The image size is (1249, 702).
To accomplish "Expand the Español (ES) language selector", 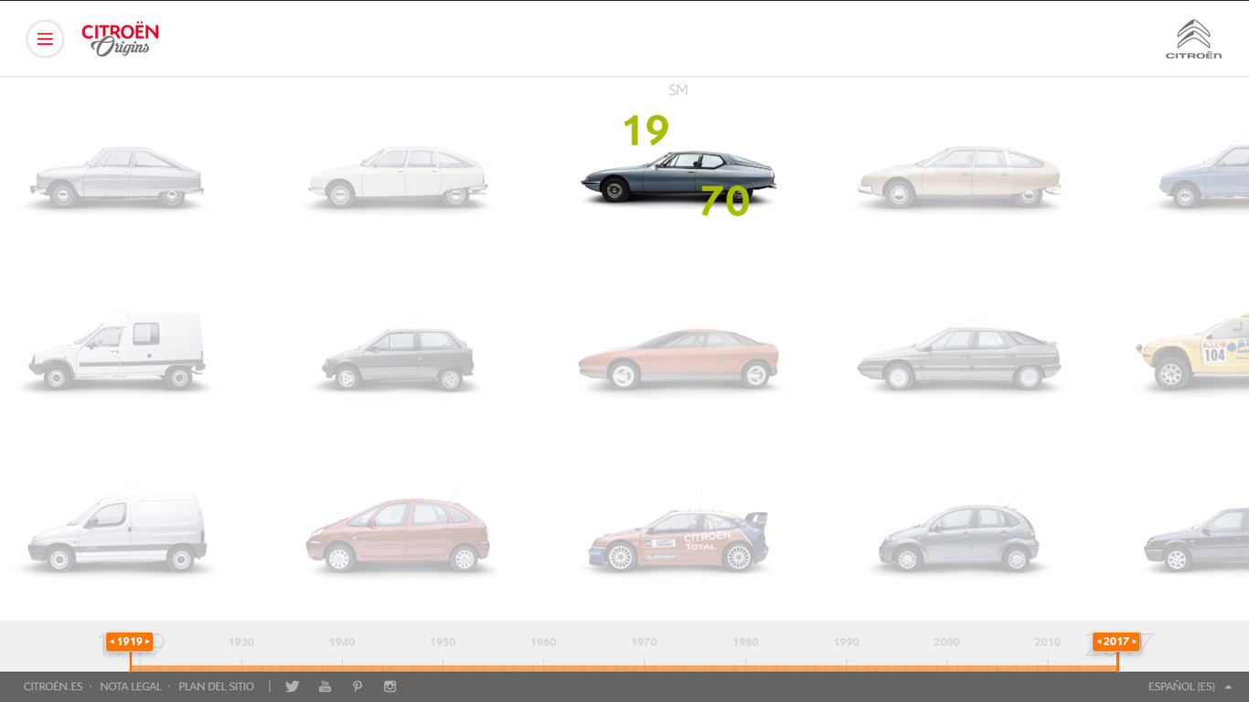I will [x=1190, y=686].
